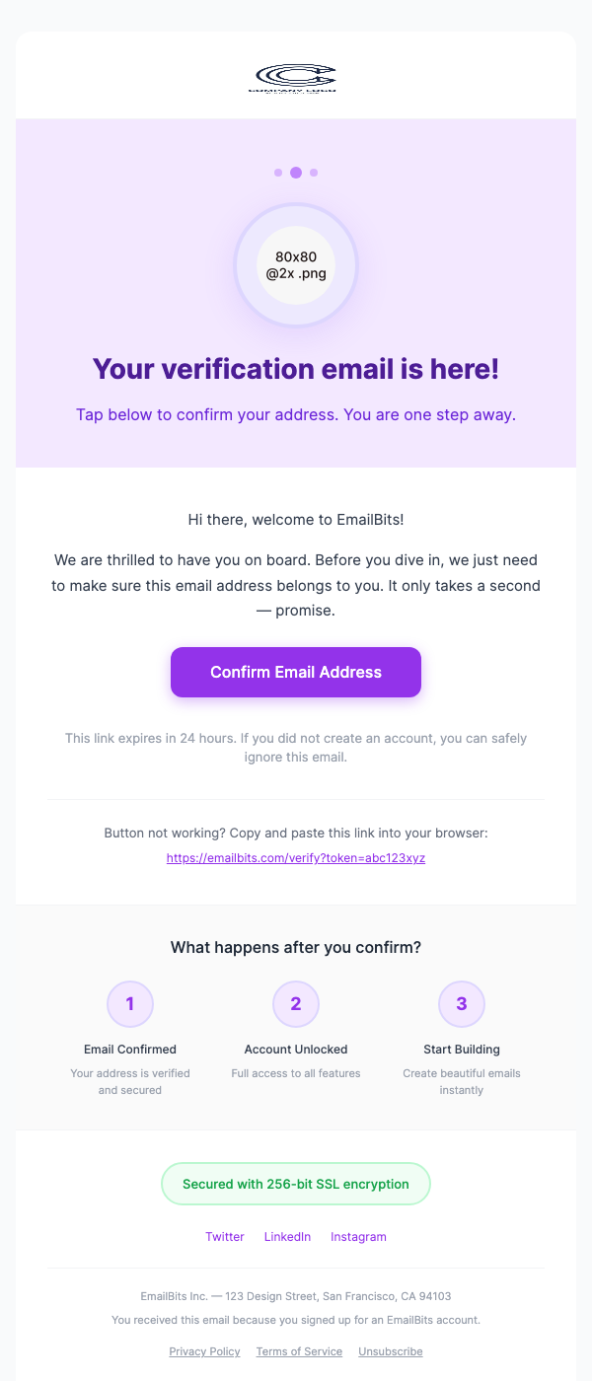Select the middle active pagination dot

click(x=295, y=172)
